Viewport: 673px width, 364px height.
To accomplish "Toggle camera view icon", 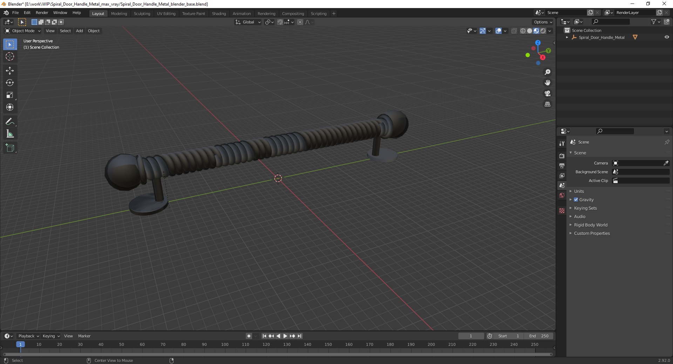I will pyautogui.click(x=548, y=93).
